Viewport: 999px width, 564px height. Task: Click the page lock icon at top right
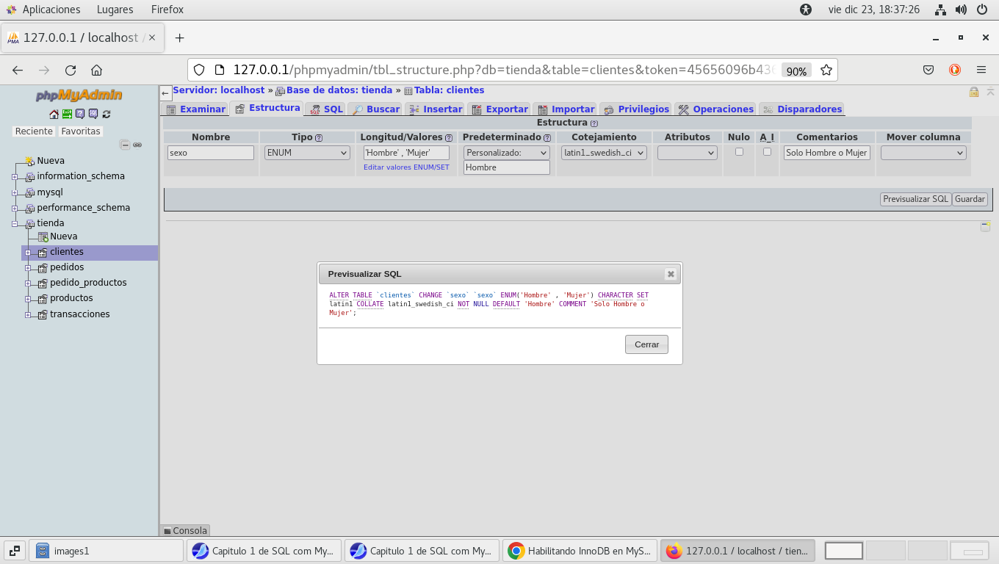974,92
